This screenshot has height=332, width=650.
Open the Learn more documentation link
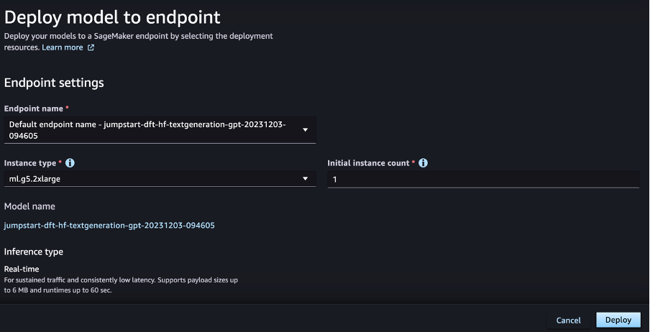[62, 47]
